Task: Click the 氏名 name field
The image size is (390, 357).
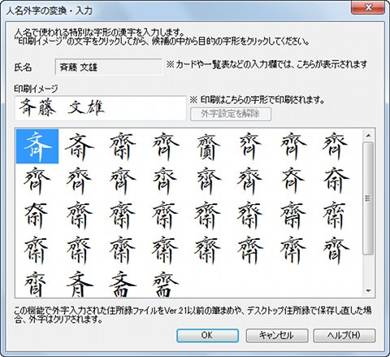Action: pos(108,67)
